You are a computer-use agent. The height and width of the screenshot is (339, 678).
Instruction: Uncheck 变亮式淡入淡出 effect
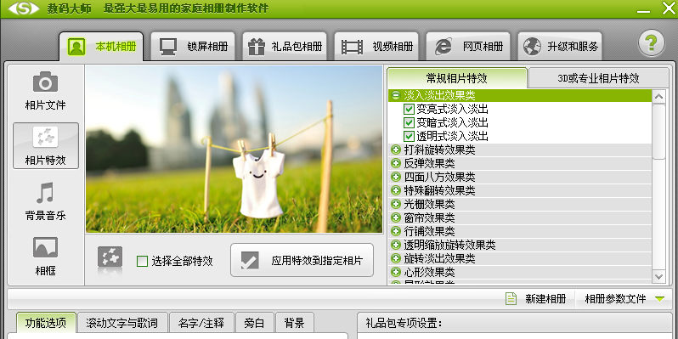pyautogui.click(x=409, y=109)
